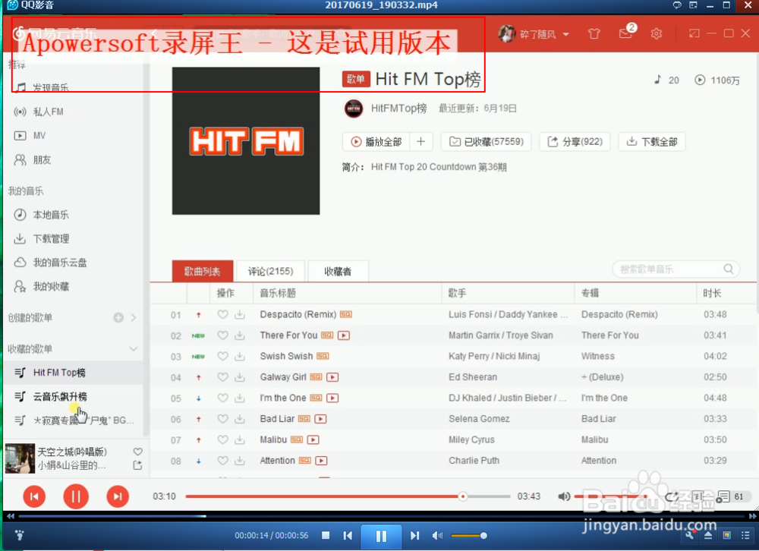The height and width of the screenshot is (551, 759).
Task: Open artist Selena Gomez
Action: tap(479, 419)
